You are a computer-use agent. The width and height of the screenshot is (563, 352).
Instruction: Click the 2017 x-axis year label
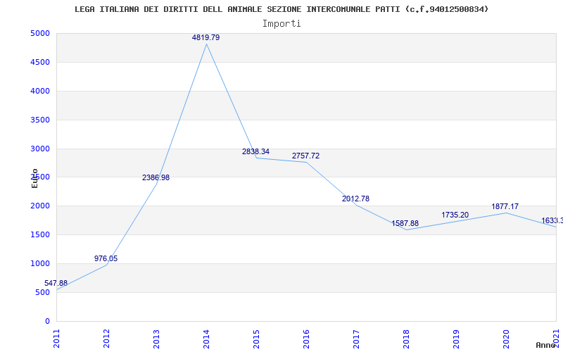356,339
